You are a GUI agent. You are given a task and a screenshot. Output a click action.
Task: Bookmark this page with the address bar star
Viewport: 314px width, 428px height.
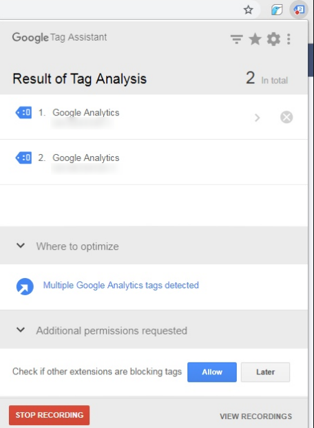point(248,10)
